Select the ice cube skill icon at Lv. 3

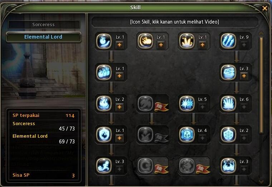point(228,73)
